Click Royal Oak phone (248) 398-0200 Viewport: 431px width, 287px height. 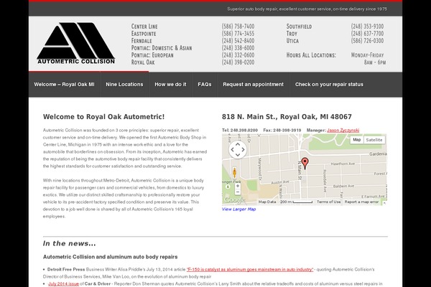(x=238, y=62)
